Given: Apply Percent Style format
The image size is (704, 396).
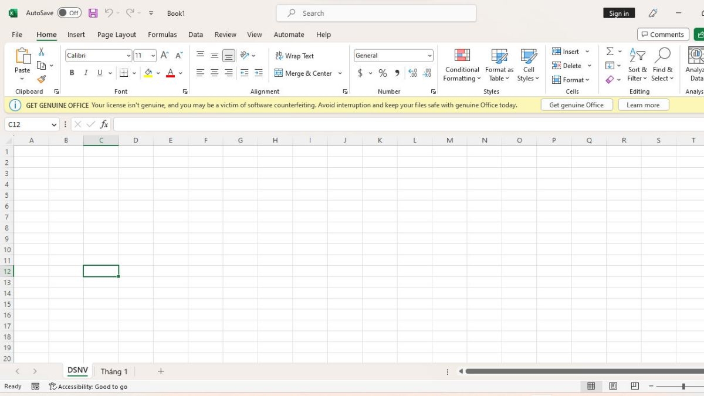Looking at the screenshot, I should 383,73.
